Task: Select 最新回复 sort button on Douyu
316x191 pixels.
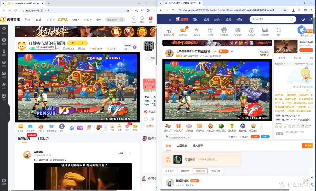Action: tap(200, 171)
